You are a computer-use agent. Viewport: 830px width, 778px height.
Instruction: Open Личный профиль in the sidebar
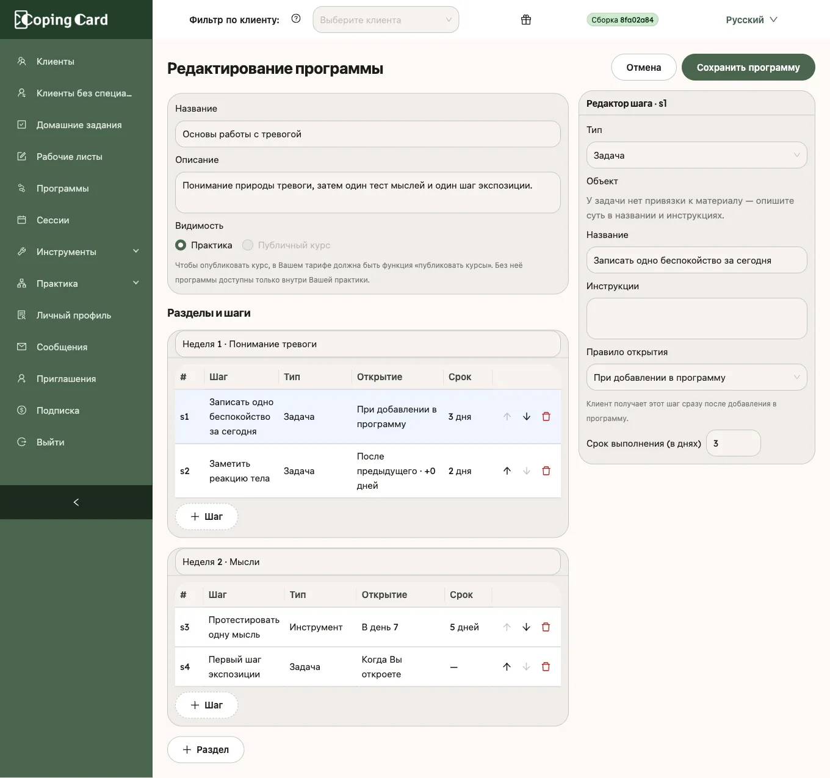coord(76,315)
